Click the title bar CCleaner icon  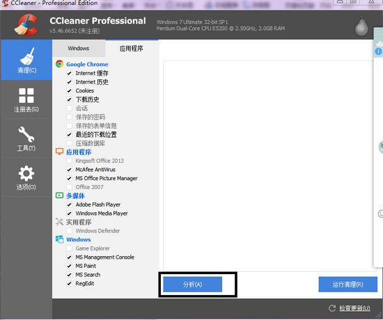point(4,3)
